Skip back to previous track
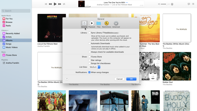The image size is (197, 111). pos(50,4)
